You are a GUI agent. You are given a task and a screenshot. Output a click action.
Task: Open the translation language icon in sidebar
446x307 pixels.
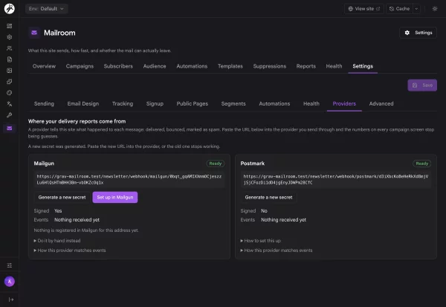tap(10, 104)
